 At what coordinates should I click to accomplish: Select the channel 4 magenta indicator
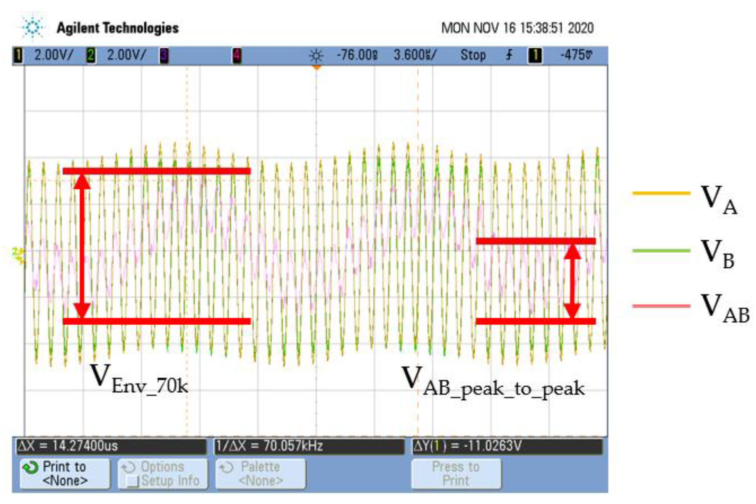pyautogui.click(x=237, y=55)
